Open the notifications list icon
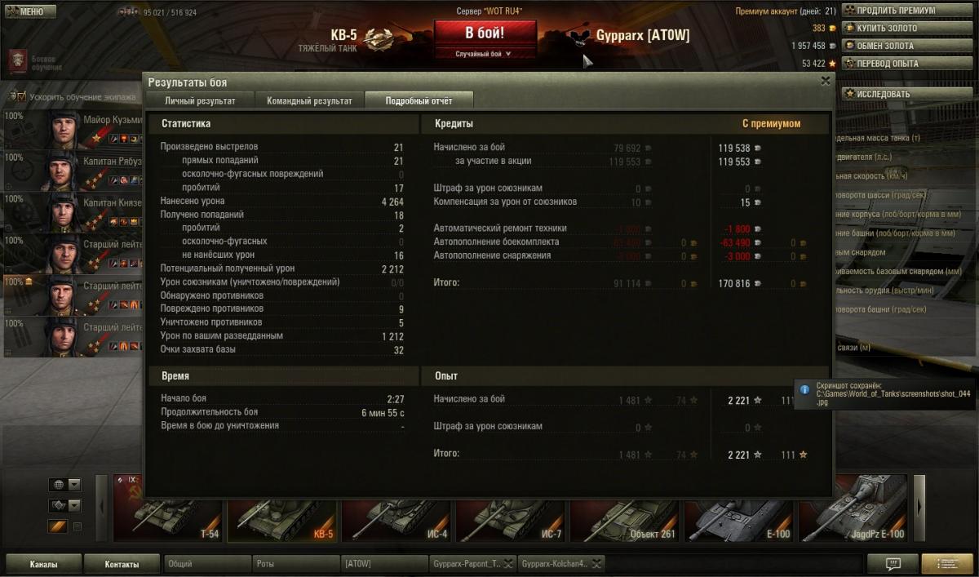The image size is (979, 577). (947, 563)
